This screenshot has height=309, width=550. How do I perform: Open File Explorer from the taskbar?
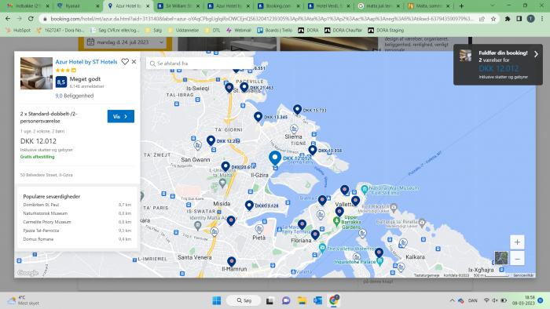(302, 300)
